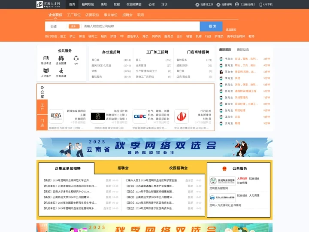Click the hot position 高中政治教师

point(236,36)
